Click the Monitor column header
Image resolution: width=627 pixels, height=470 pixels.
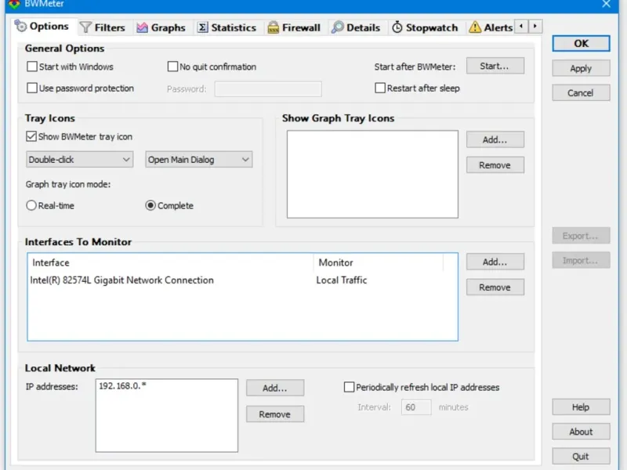point(379,262)
